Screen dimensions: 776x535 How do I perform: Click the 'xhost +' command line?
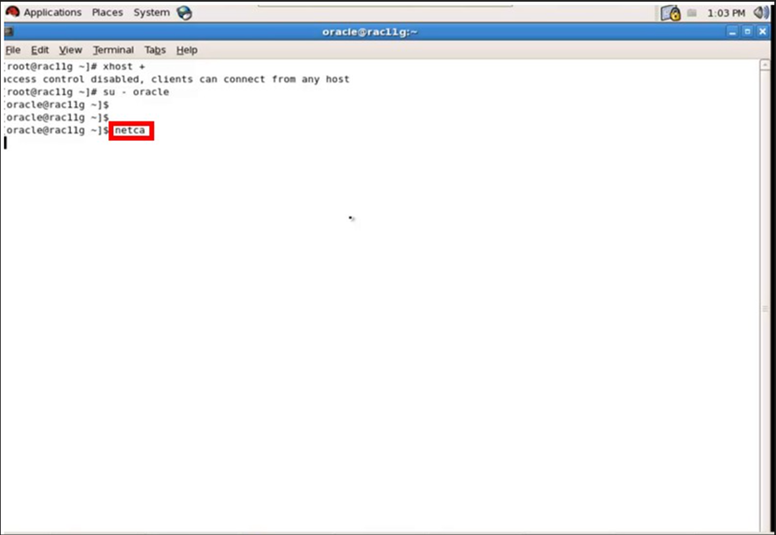point(75,67)
